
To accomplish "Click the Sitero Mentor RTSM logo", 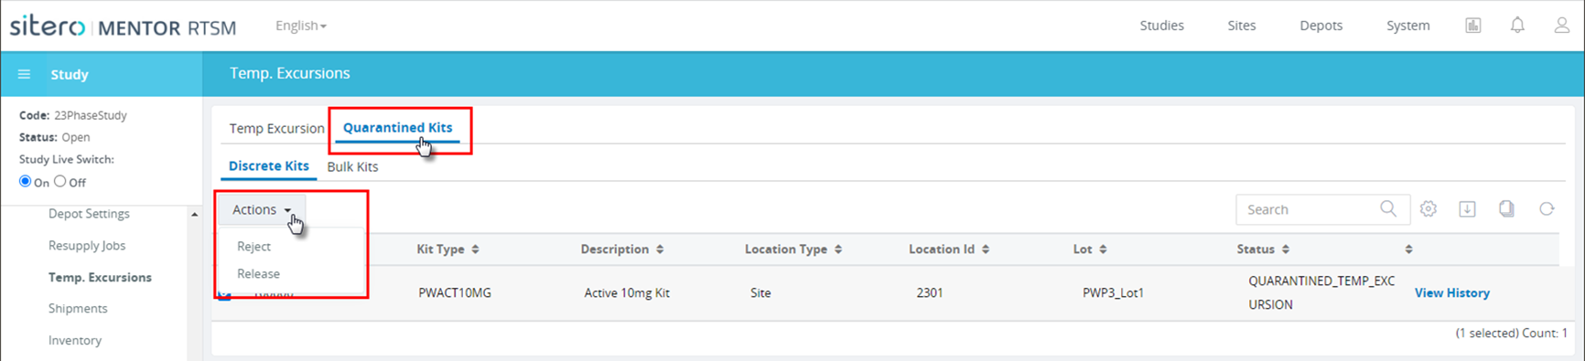I will [x=123, y=27].
